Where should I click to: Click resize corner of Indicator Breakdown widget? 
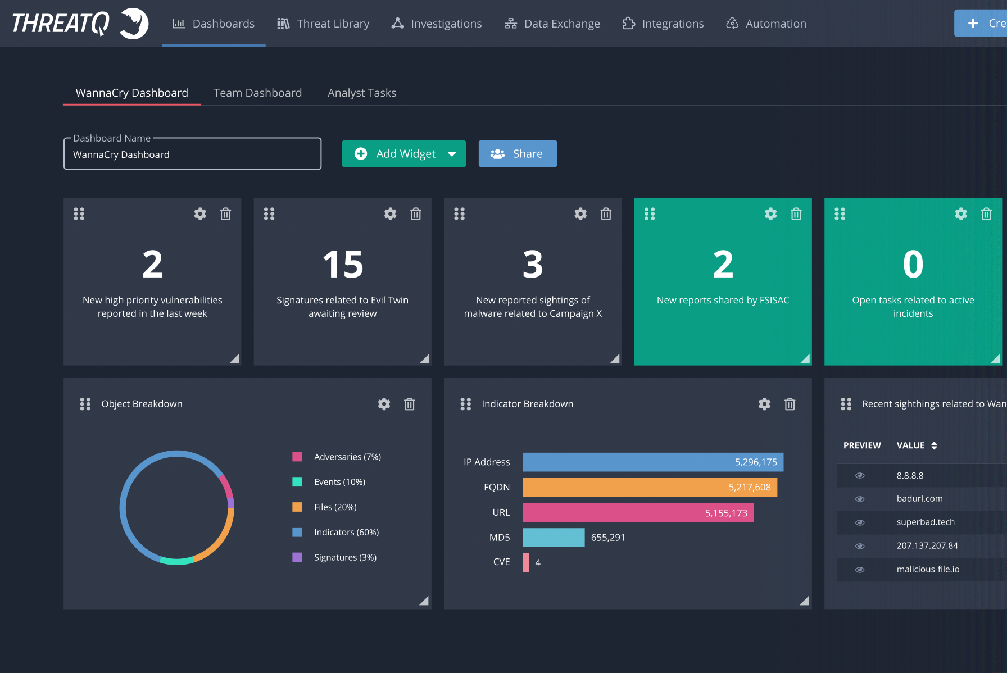tap(805, 601)
